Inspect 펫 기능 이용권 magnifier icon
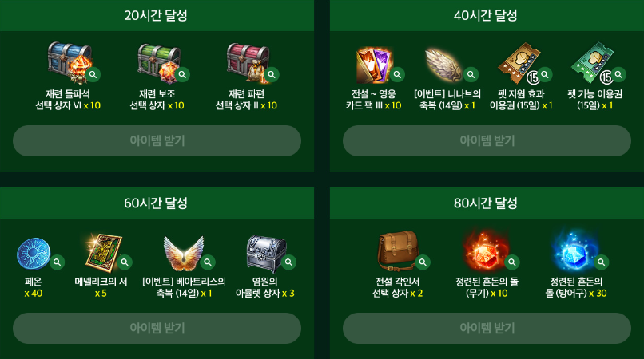Screen dimensions: 644x359 (618, 75)
